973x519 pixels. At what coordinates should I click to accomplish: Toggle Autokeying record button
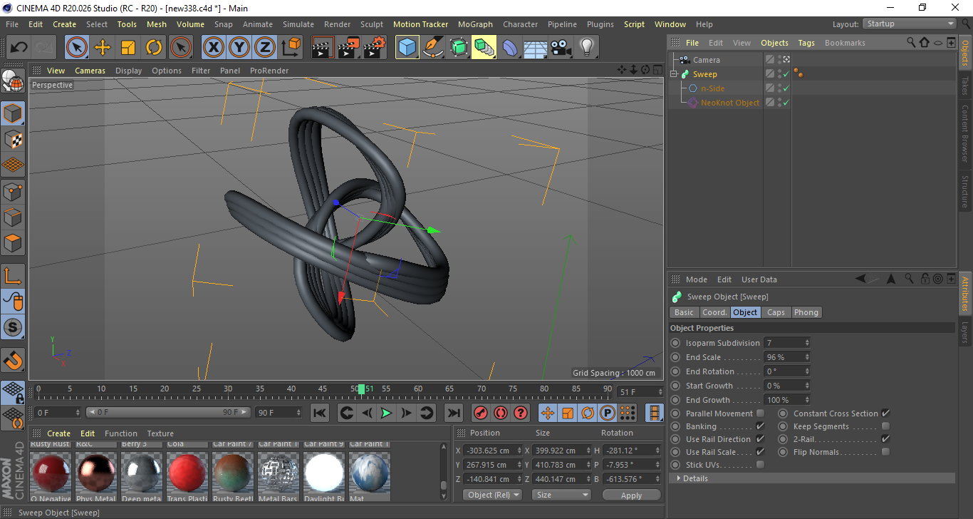pos(501,413)
